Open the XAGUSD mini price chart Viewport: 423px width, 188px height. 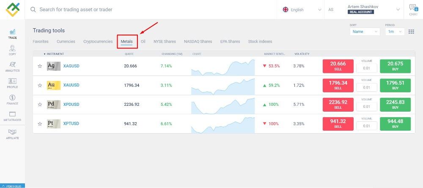point(223,67)
